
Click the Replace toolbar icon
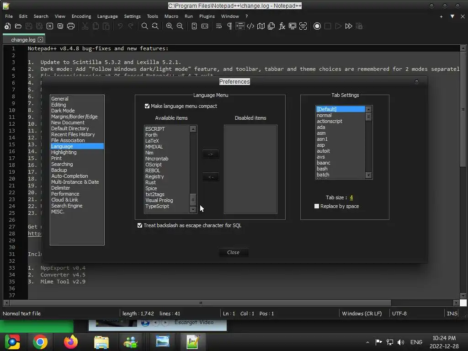tap(155, 26)
